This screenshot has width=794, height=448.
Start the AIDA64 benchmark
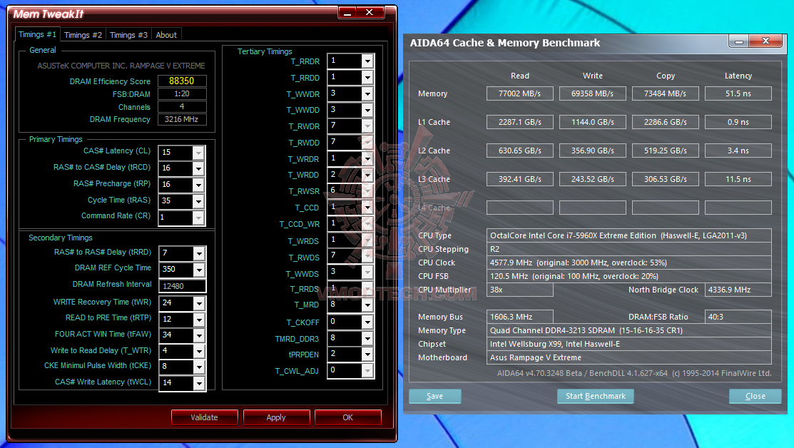(x=596, y=397)
